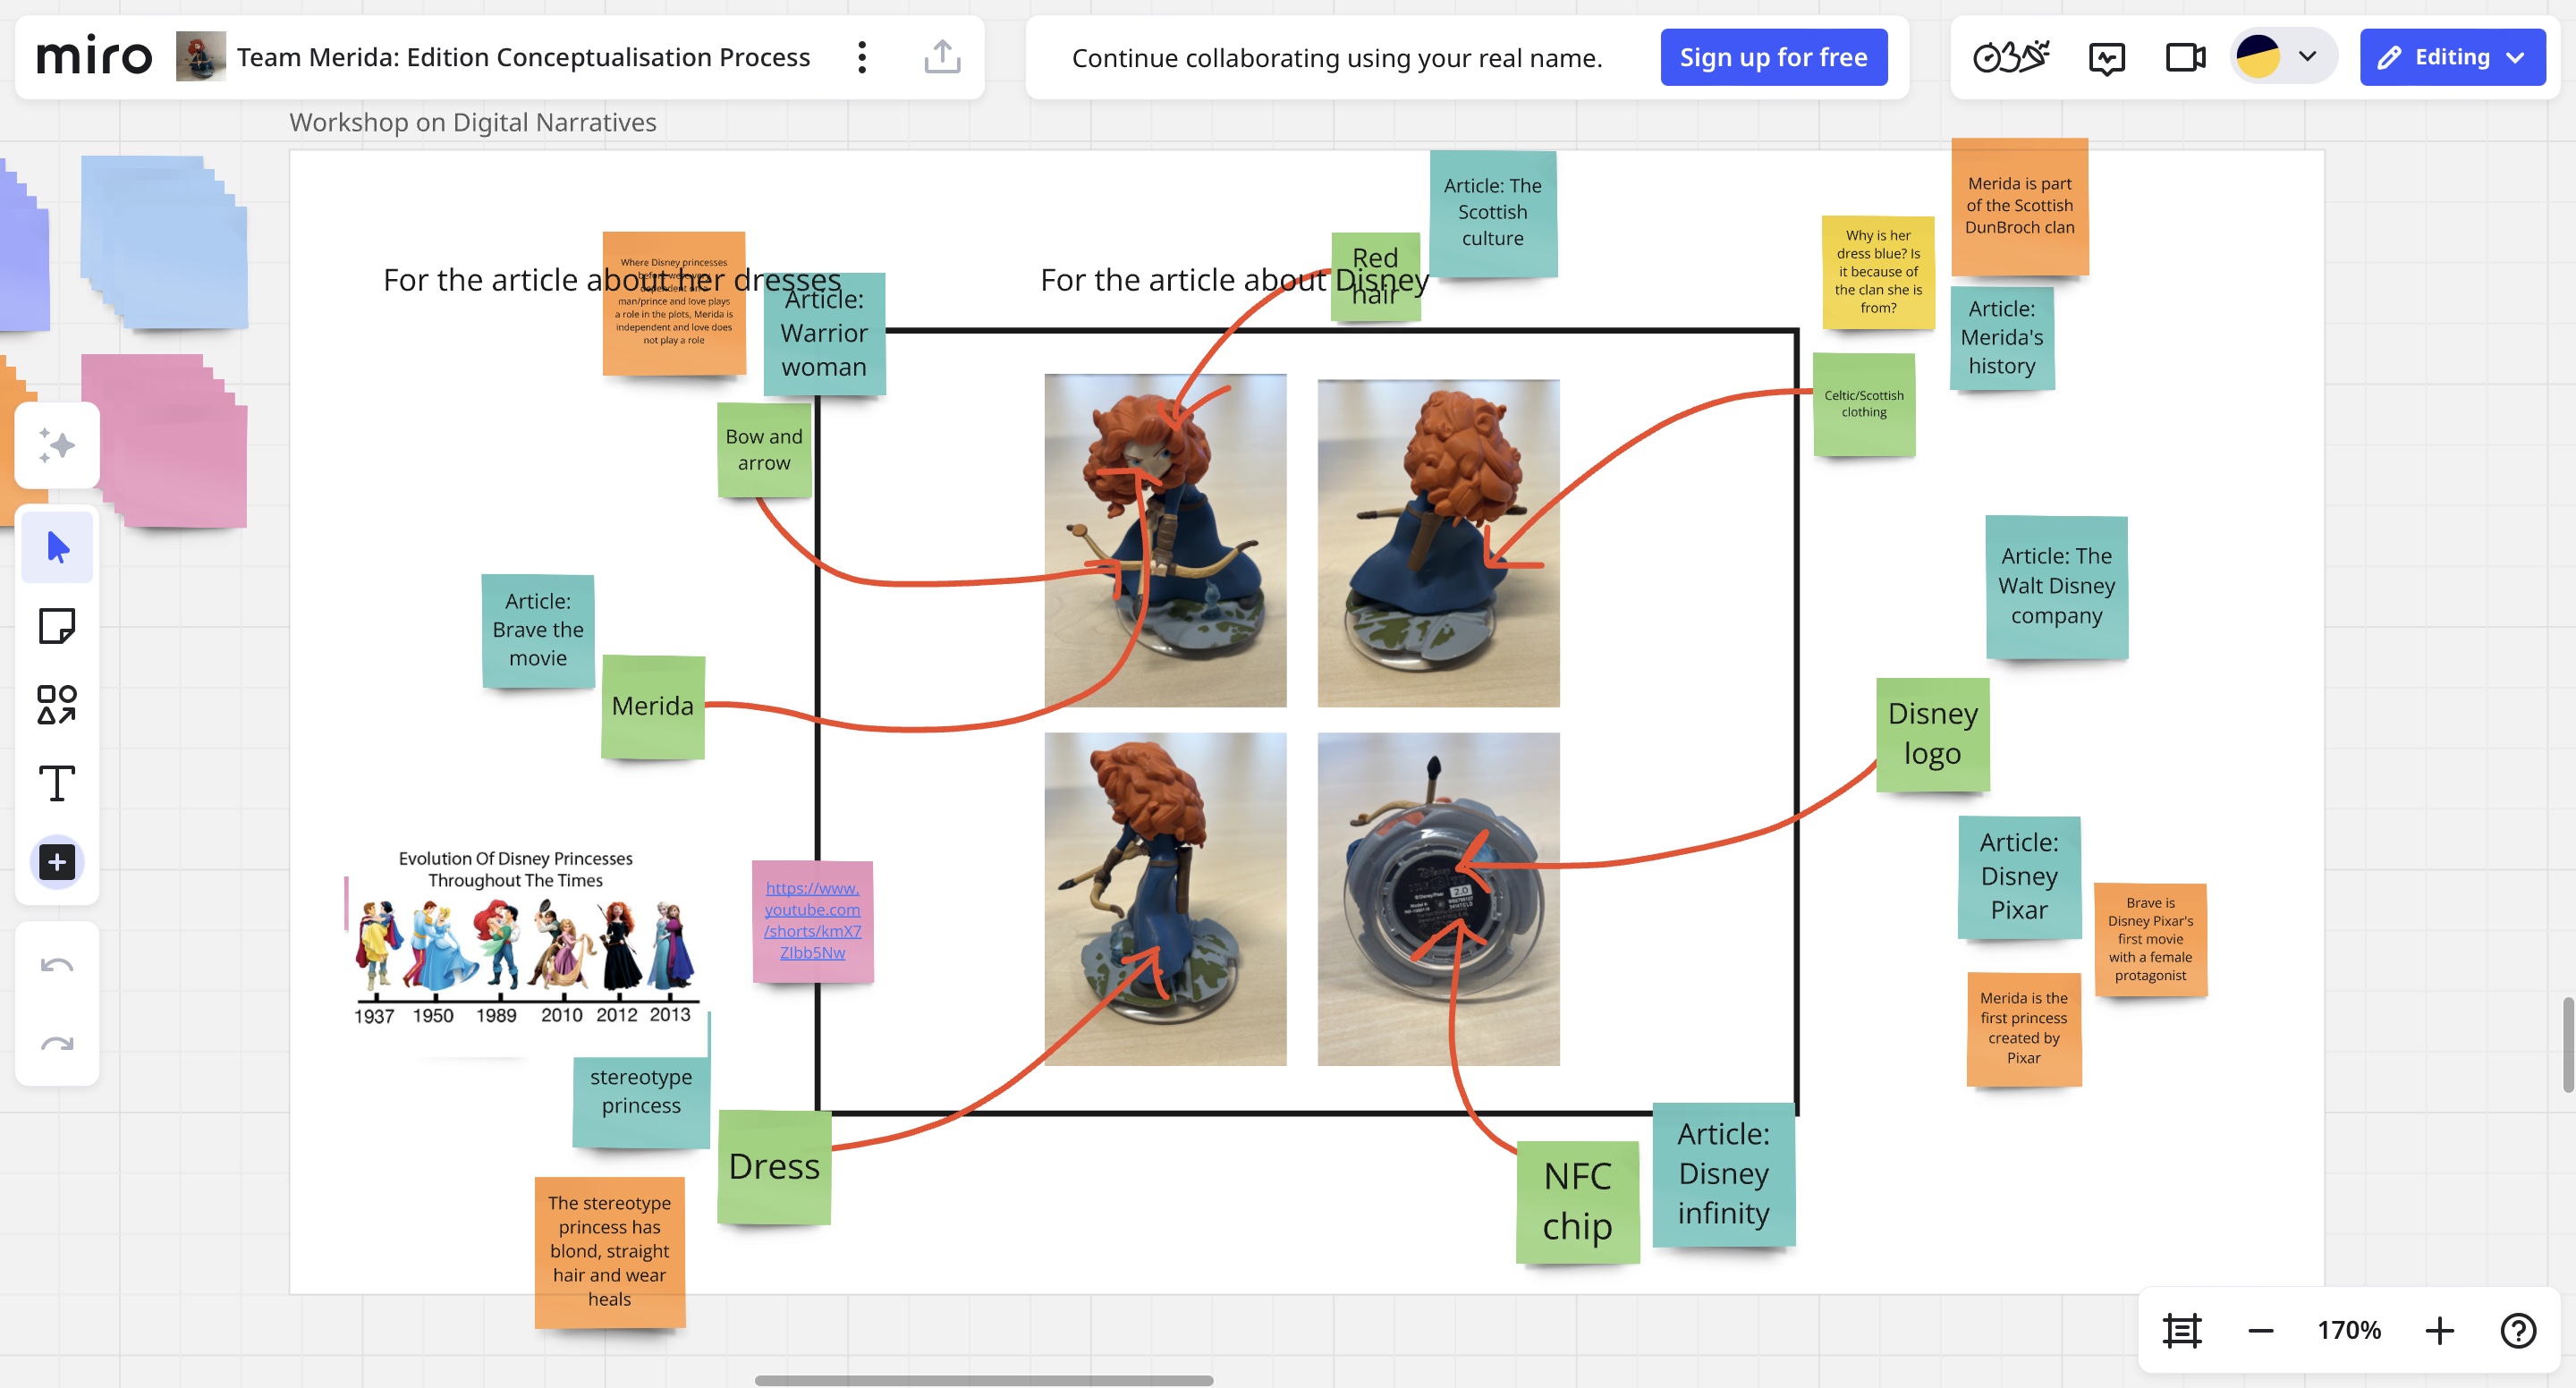Screen dimensions: 2576x1388
Task: Open the Editing mode dropdown
Action: [2452, 57]
